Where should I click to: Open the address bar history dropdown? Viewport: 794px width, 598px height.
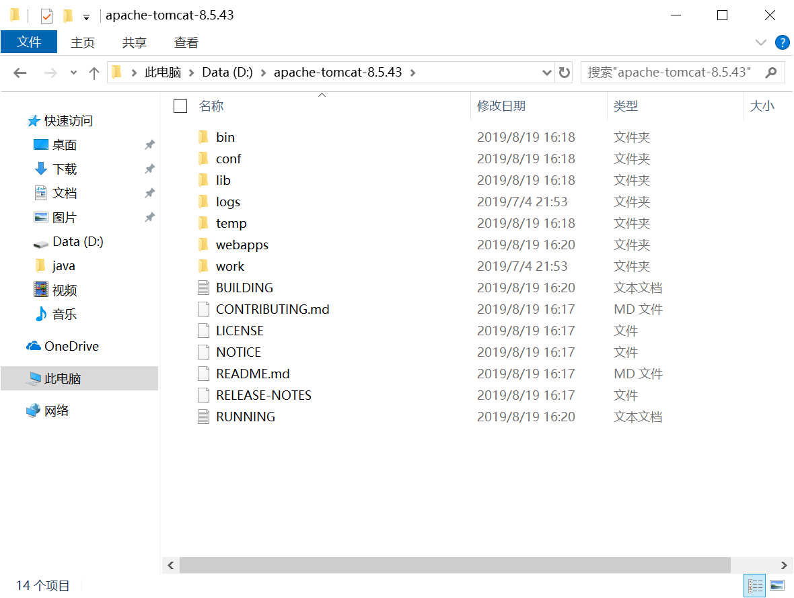pos(546,73)
